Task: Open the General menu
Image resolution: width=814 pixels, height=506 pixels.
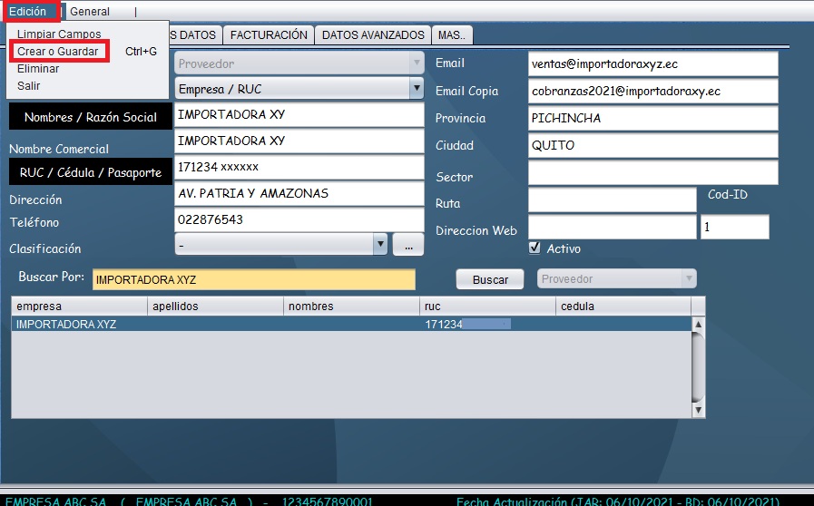Action: tap(90, 12)
